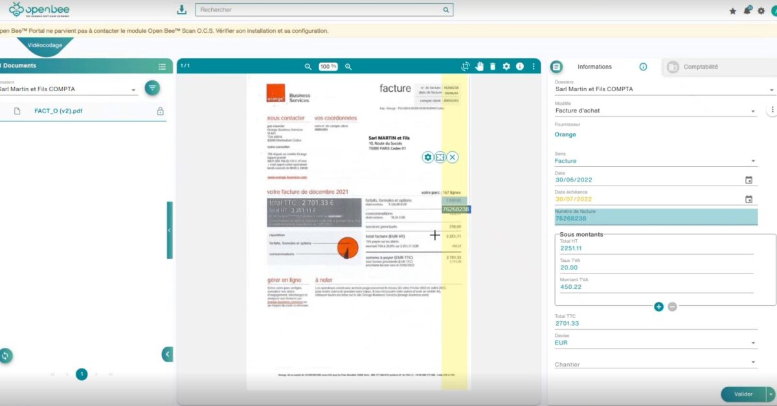The width and height of the screenshot is (777, 406).
Task: Open the viewer trash delete icon
Action: 493,66
